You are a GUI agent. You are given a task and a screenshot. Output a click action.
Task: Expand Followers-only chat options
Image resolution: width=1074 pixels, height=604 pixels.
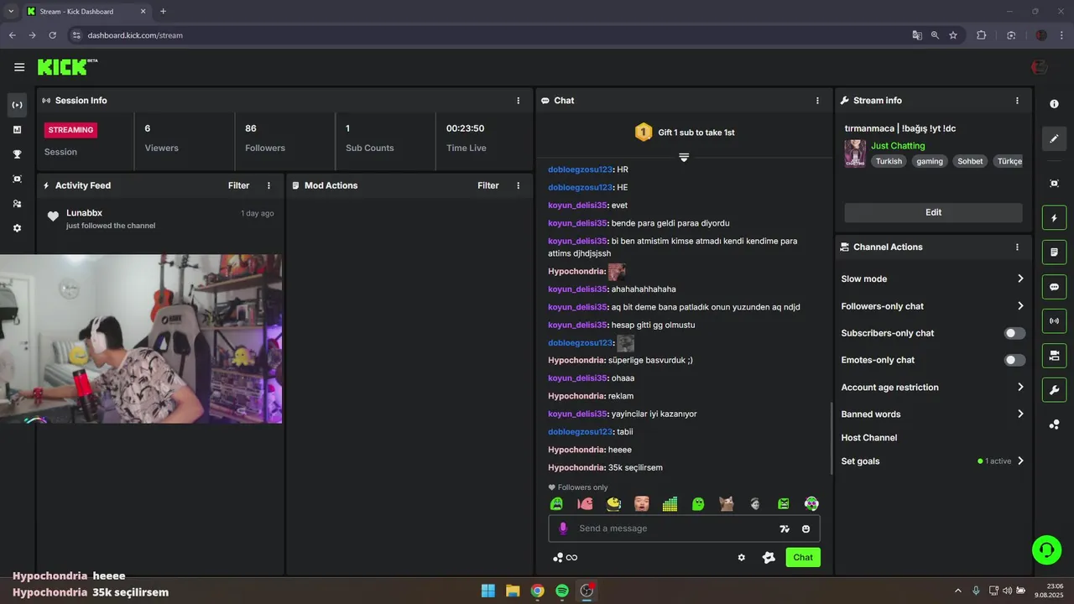[x=933, y=306]
